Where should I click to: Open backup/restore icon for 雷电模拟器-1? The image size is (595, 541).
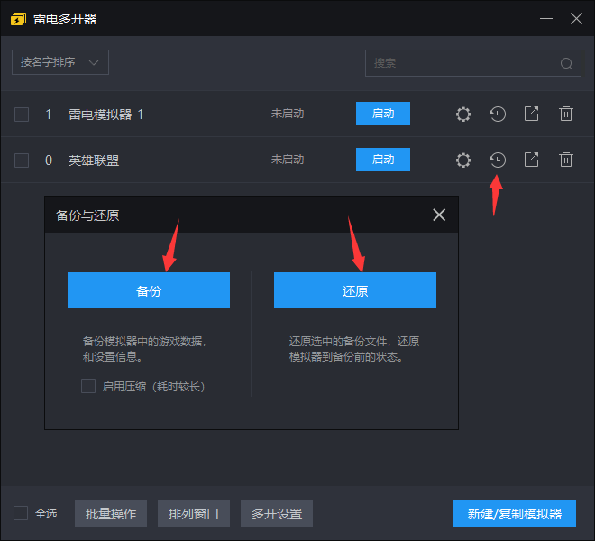[x=498, y=114]
